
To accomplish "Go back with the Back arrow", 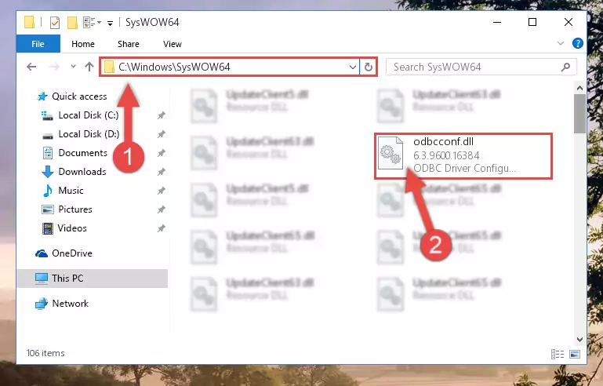I will click(31, 67).
